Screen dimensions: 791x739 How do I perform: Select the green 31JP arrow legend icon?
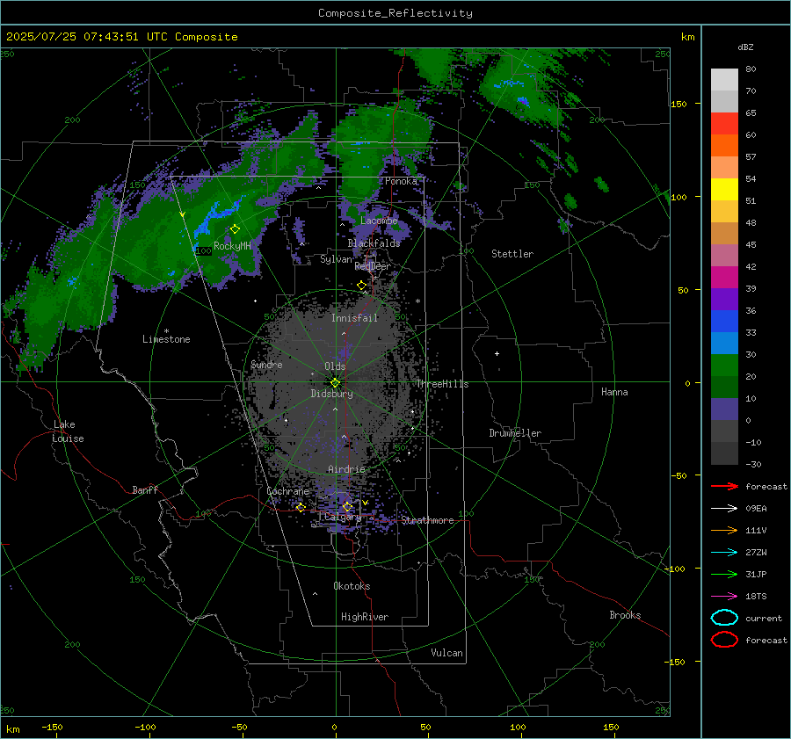(x=724, y=574)
